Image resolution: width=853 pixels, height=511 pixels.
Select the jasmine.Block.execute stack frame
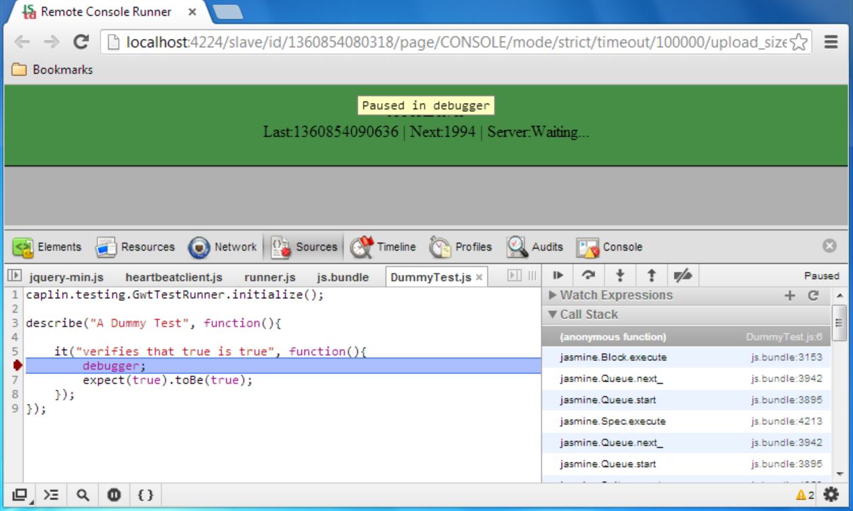[x=686, y=357]
